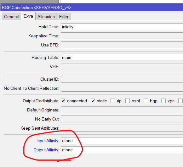Open the Output Affinity field set to alone

pos(122,150)
